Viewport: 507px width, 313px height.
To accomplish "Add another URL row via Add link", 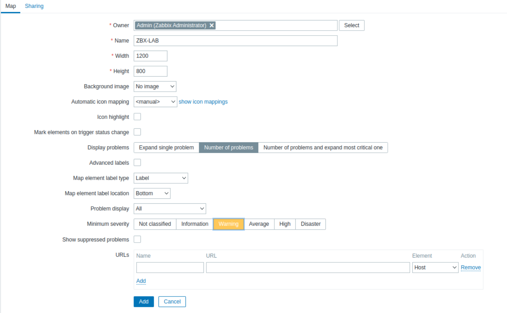I will pyautogui.click(x=141, y=281).
